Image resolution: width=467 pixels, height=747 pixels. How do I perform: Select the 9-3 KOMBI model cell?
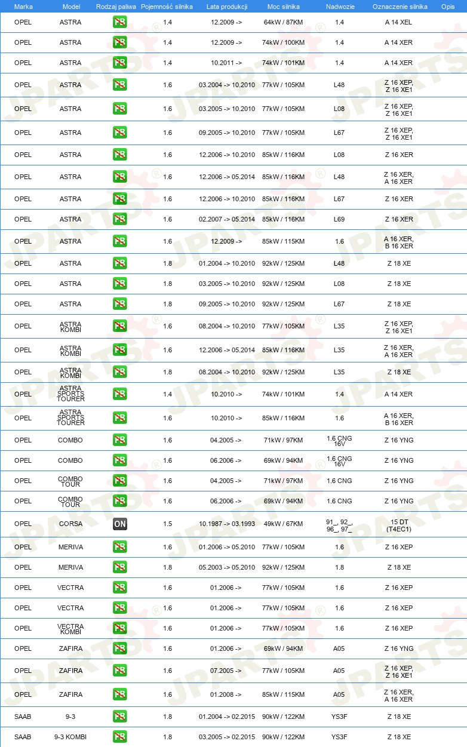71,737
